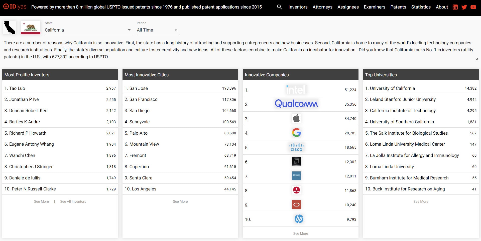Click See More under Top Universities
481x241 pixels.
[x=421, y=201]
